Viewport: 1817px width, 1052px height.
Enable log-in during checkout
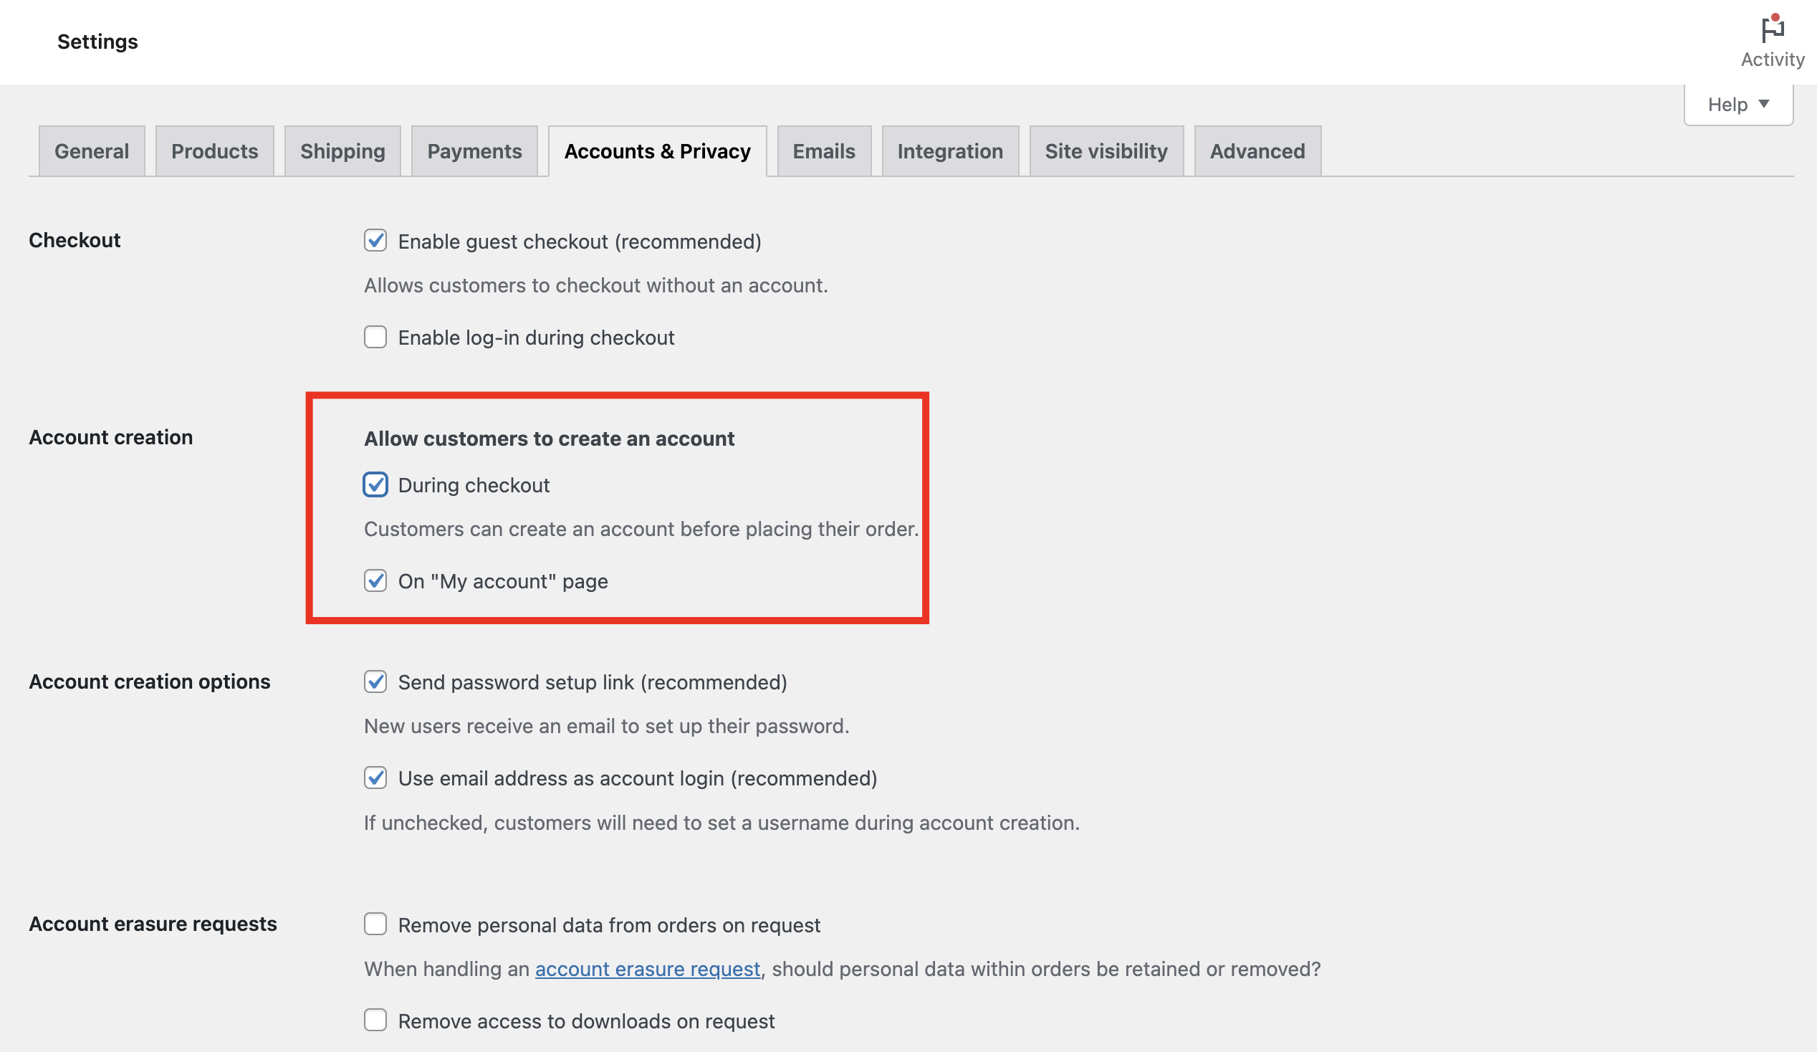(375, 338)
